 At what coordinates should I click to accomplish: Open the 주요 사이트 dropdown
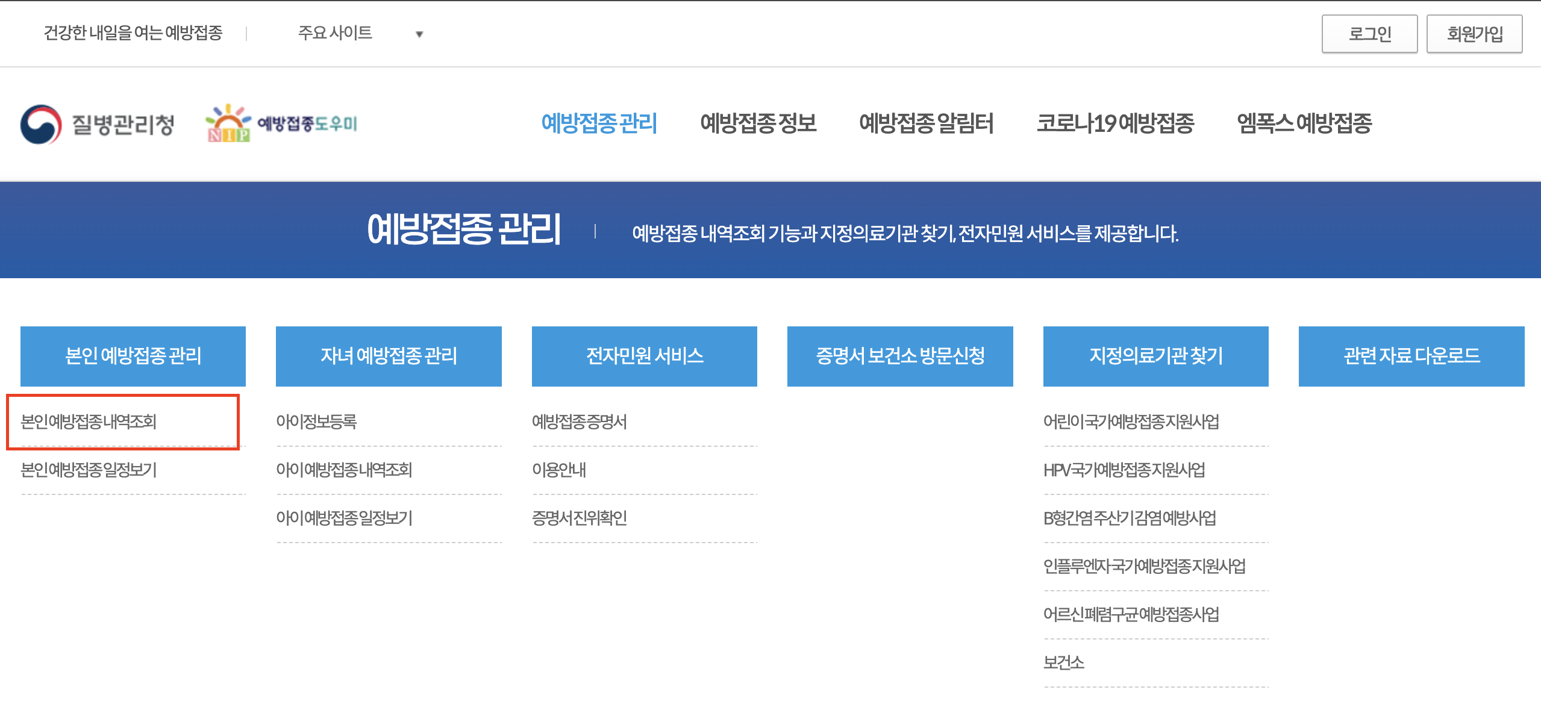pyautogui.click(x=334, y=34)
